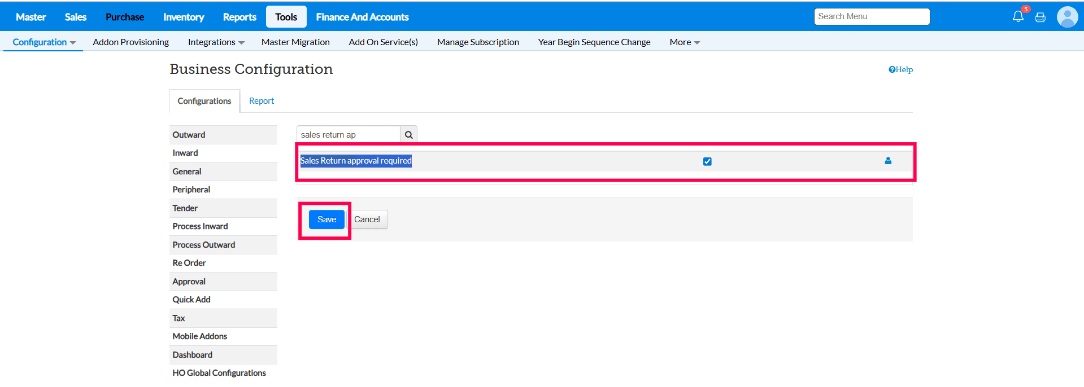Expand the Configuration dropdown
This screenshot has height=387, width=1084.
pyautogui.click(x=43, y=42)
